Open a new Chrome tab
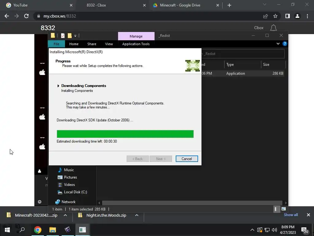Viewport: 314px width, 236px height. click(x=229, y=5)
